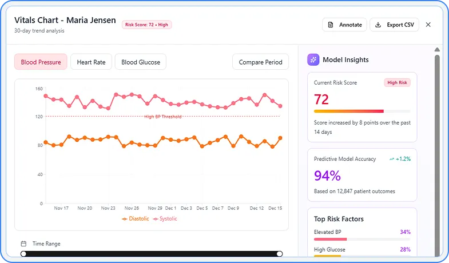
Task: Click the Model Insights sparkle icon
Action: 313,59
